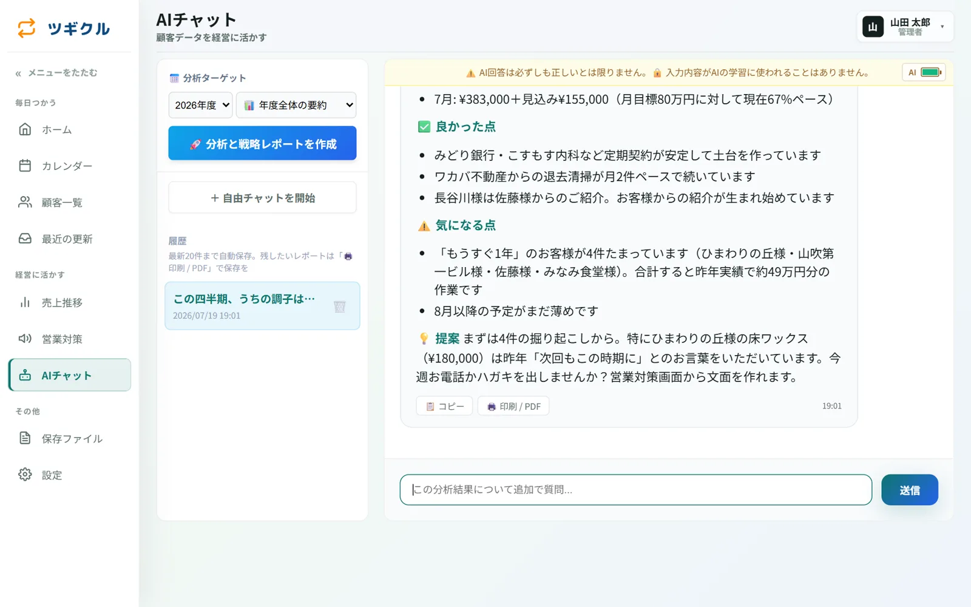Click the 7月: ¥383,000 summary line

(635, 100)
